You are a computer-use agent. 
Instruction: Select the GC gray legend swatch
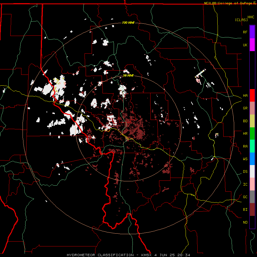tap(252, 197)
